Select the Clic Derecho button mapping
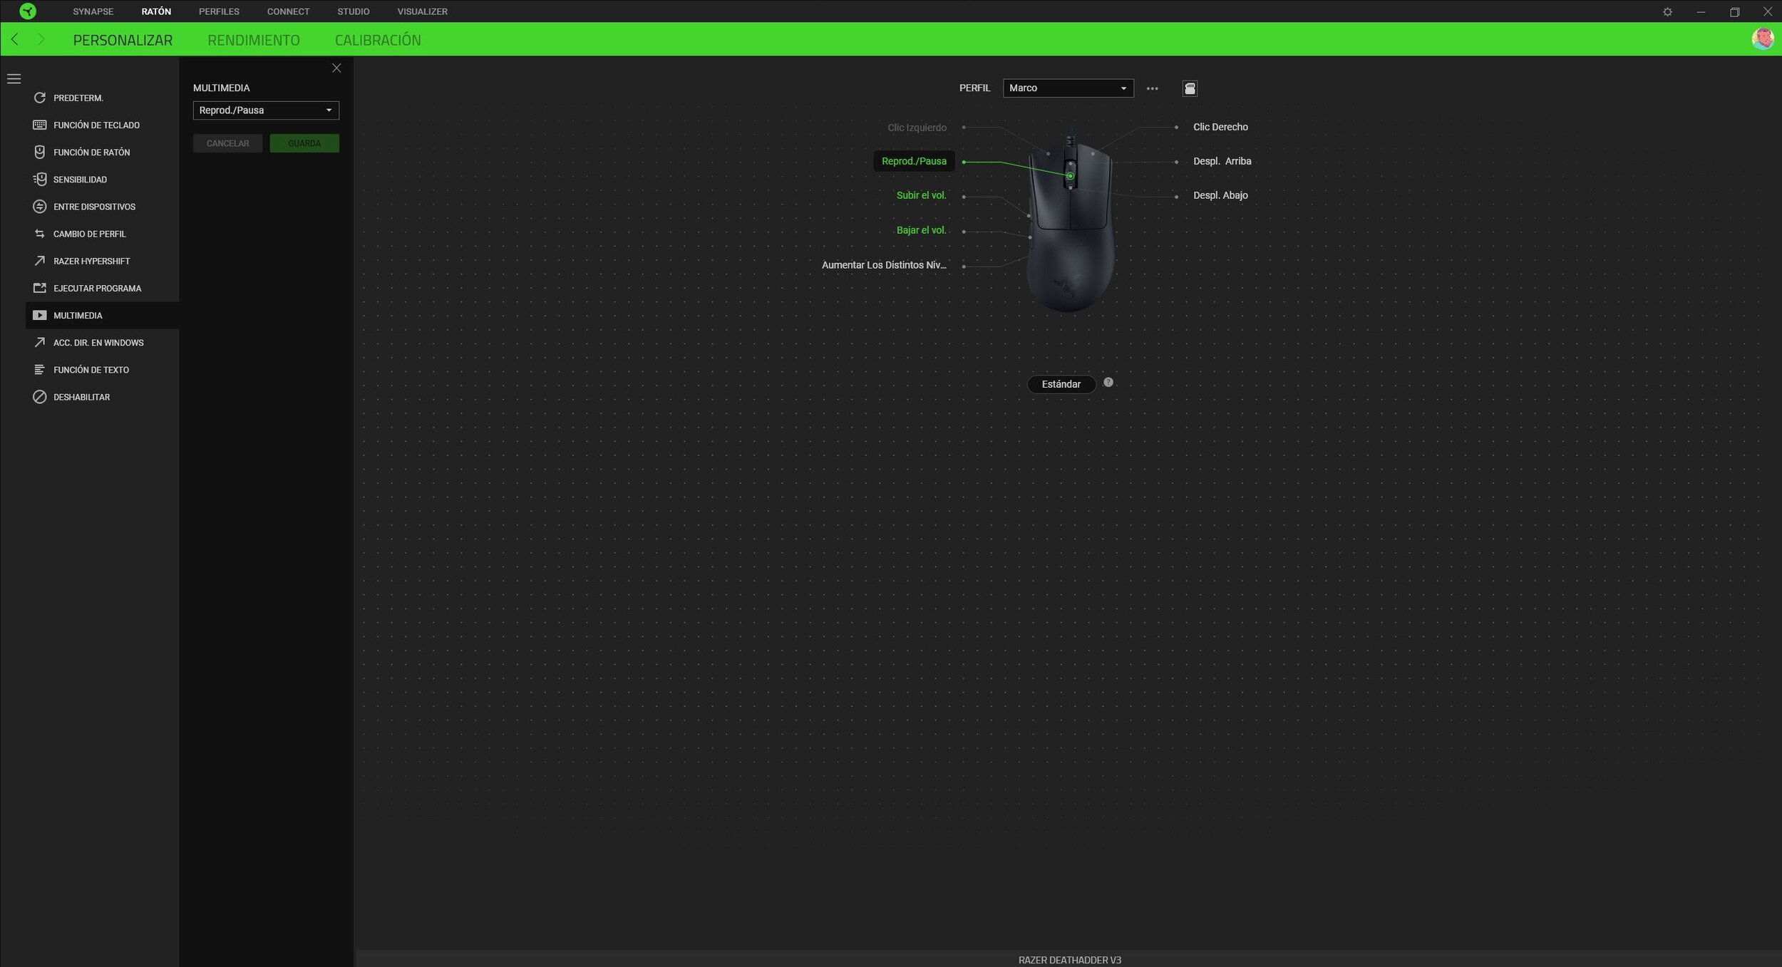This screenshot has height=967, width=1782. pyautogui.click(x=1220, y=128)
